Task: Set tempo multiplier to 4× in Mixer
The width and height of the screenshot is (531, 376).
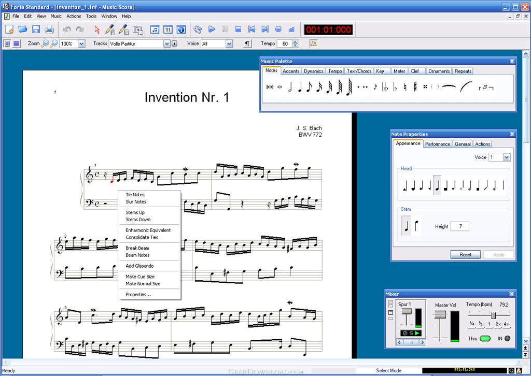Action: 506,324
